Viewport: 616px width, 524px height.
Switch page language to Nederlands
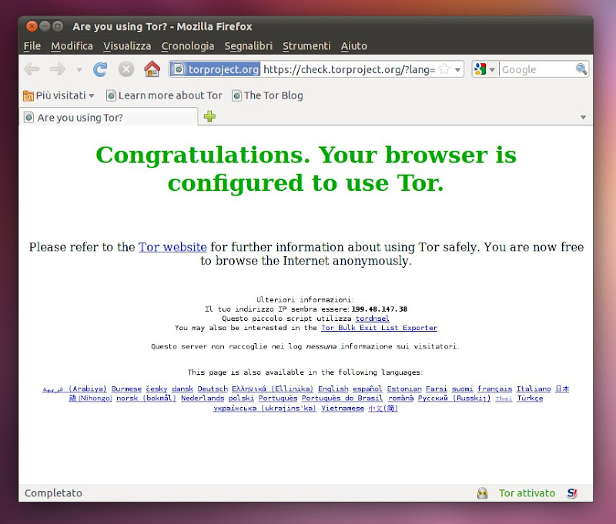click(203, 399)
